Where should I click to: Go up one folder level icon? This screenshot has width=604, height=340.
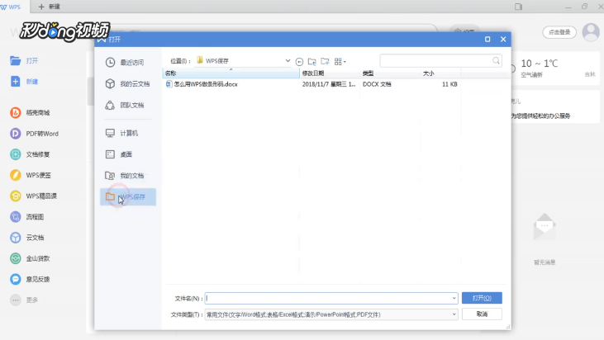(x=312, y=62)
